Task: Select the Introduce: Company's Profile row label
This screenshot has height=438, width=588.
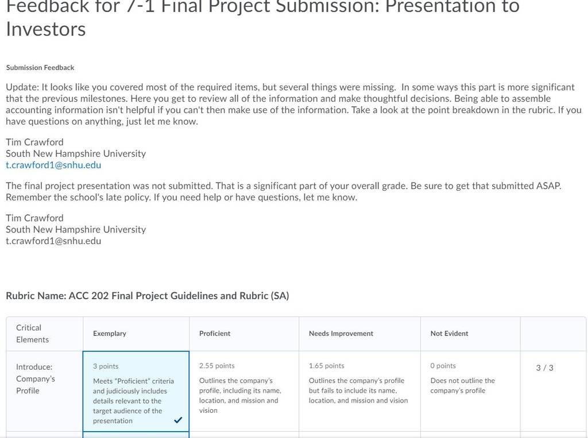Action: click(35, 379)
